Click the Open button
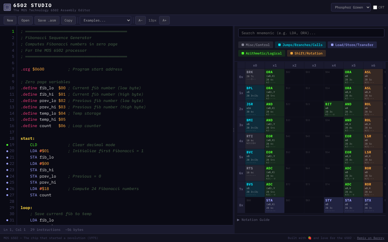388x242 pixels. click(25, 20)
